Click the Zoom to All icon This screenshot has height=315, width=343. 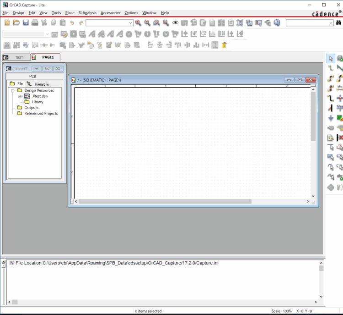166,22
